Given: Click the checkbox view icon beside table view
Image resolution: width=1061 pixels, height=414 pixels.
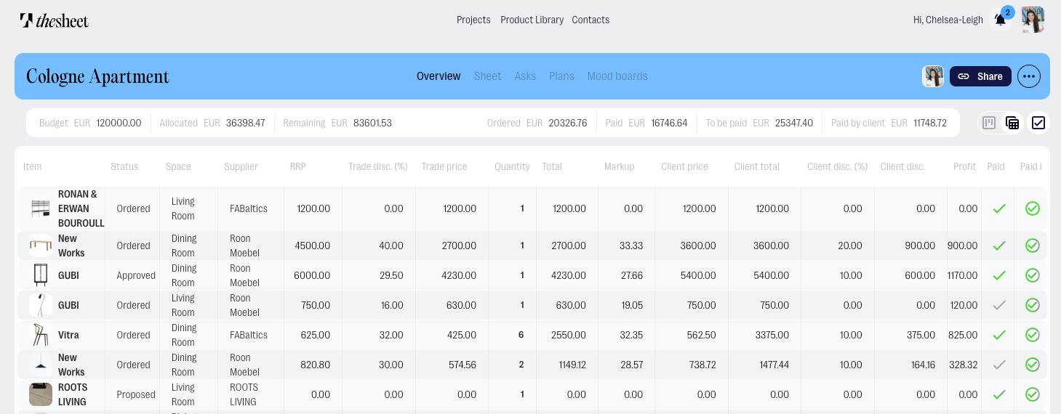Looking at the screenshot, I should 1038,123.
